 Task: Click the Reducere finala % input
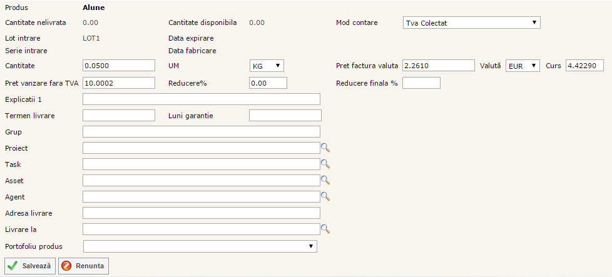(x=421, y=83)
